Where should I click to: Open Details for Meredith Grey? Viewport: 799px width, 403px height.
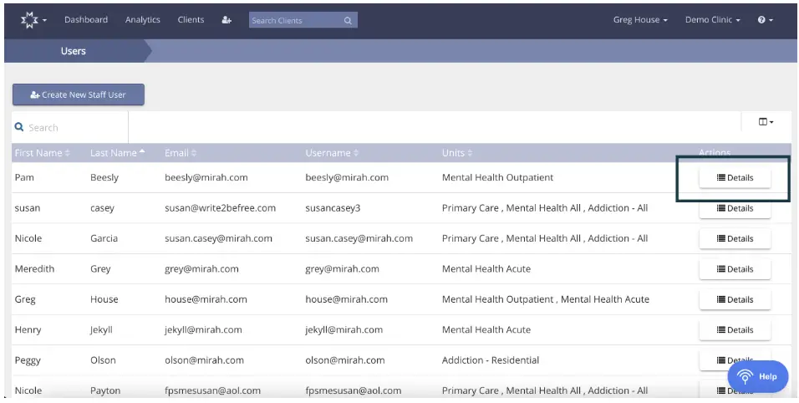[735, 269]
